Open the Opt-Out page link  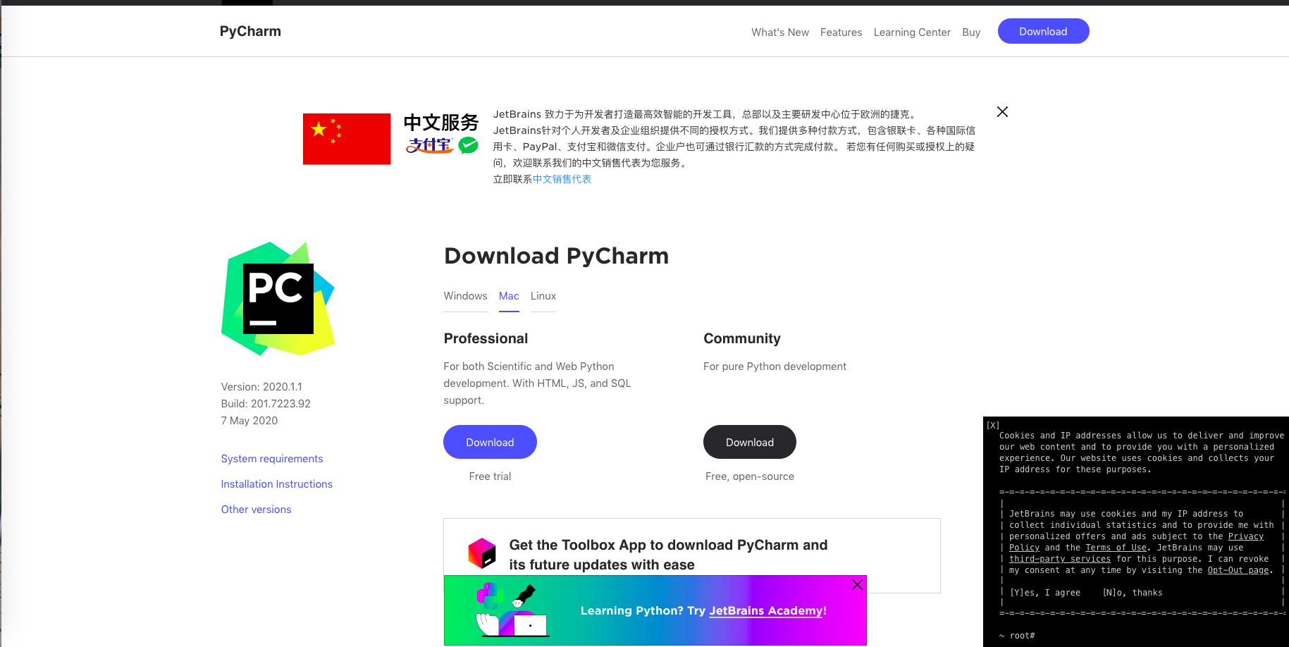click(x=1238, y=570)
